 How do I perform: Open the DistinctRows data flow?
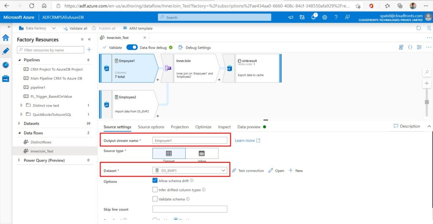click(x=41, y=142)
